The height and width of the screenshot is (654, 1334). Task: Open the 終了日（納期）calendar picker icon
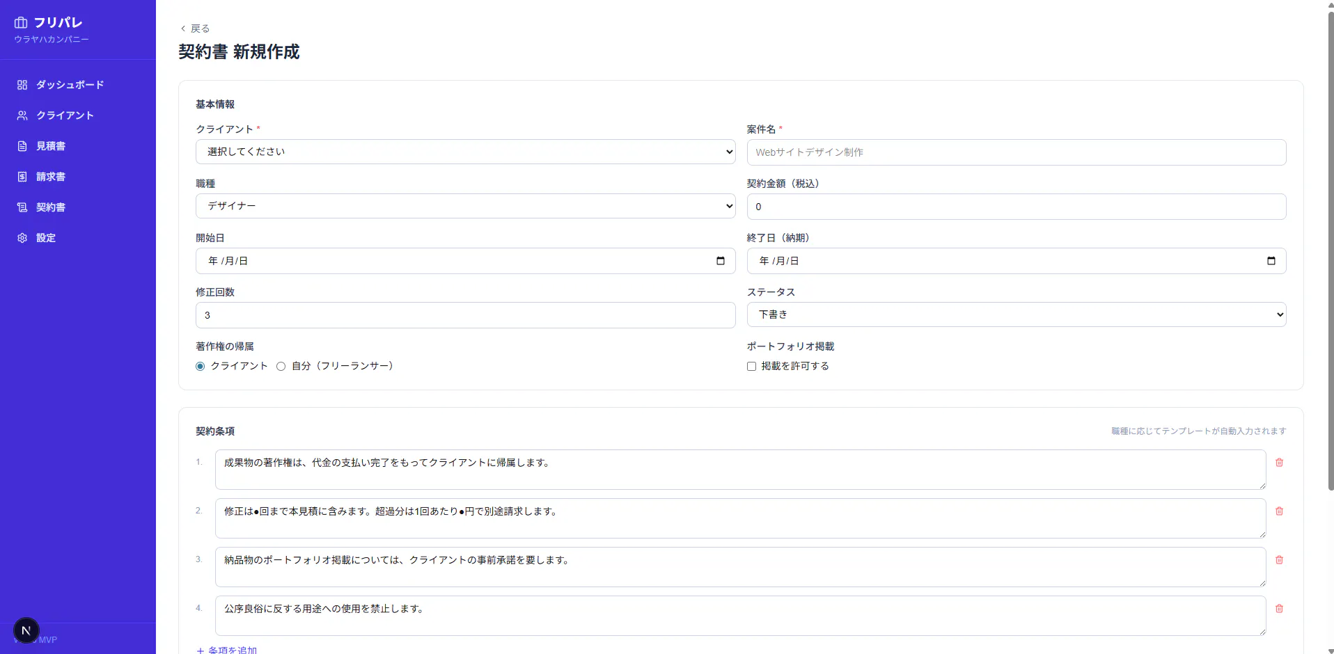1271,261
